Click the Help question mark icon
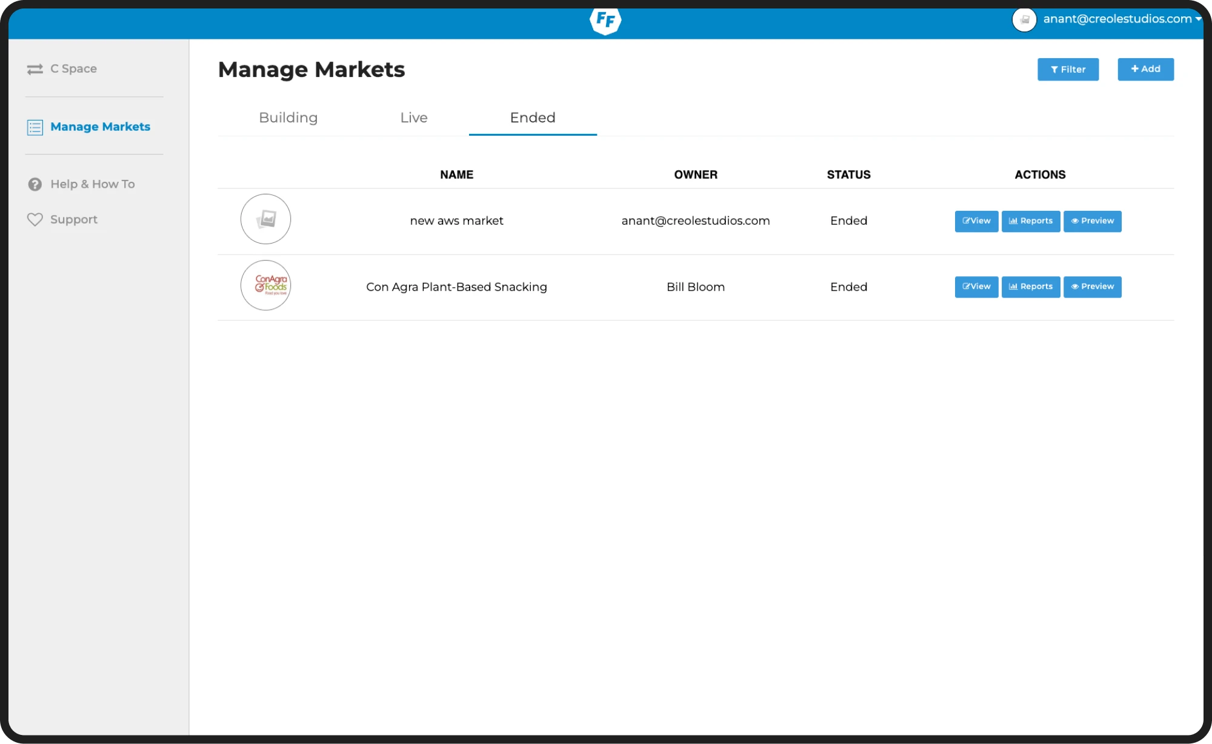1212x744 pixels. [35, 184]
